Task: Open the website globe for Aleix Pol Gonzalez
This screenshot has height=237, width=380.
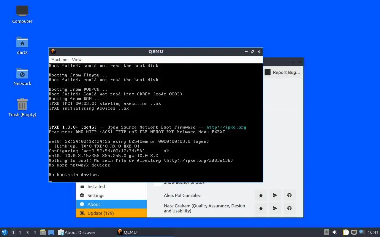Action: [x=289, y=195]
